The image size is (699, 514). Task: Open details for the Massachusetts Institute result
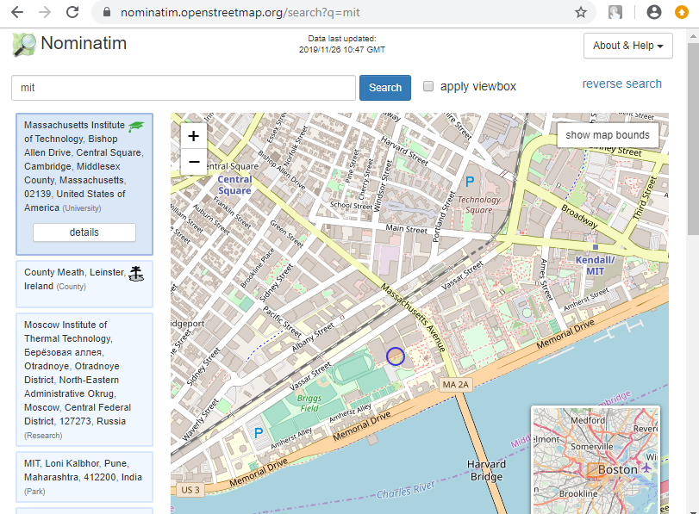[84, 232]
